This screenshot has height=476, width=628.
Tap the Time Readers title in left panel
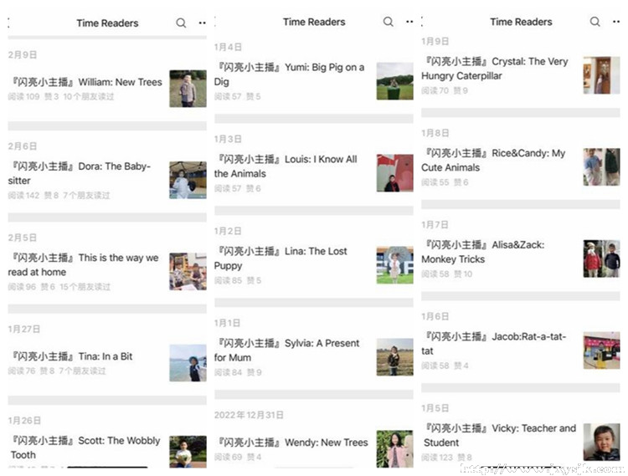[107, 23]
